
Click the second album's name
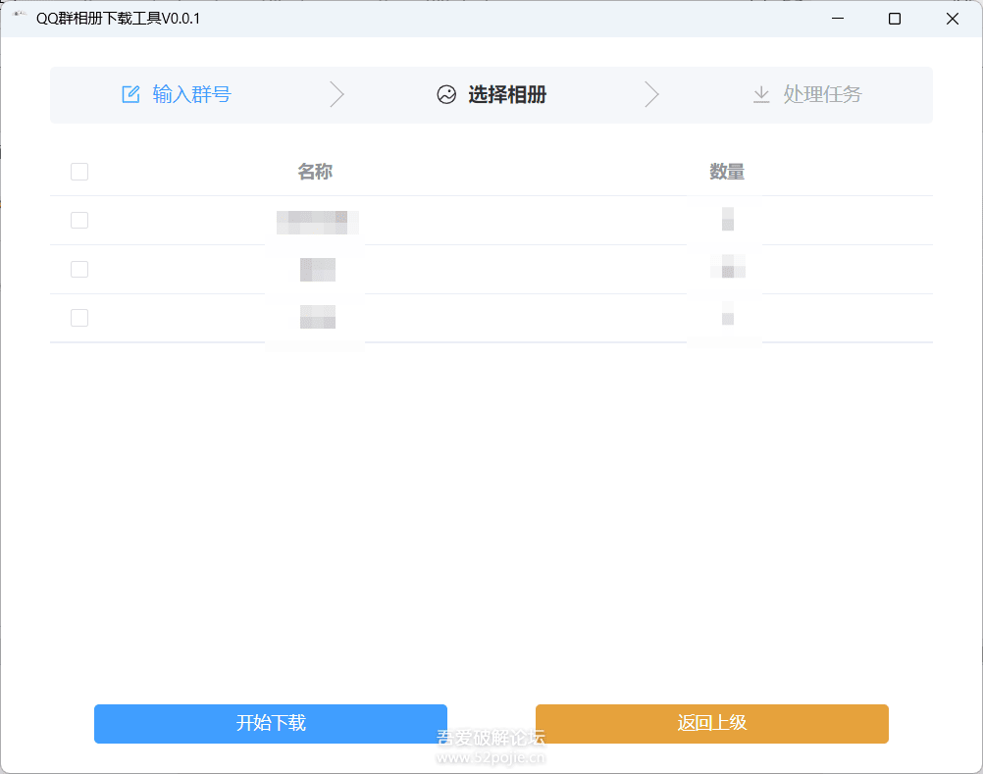[x=316, y=269]
